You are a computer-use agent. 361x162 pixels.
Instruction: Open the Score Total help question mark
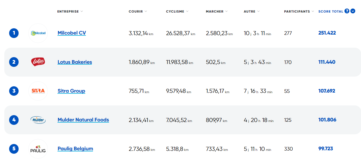pyautogui.click(x=347, y=11)
